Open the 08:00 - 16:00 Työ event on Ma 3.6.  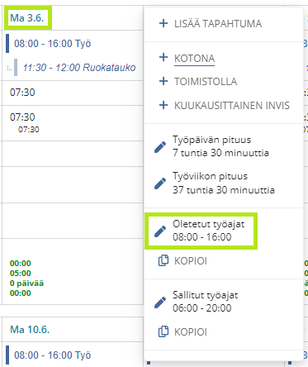tap(52, 44)
